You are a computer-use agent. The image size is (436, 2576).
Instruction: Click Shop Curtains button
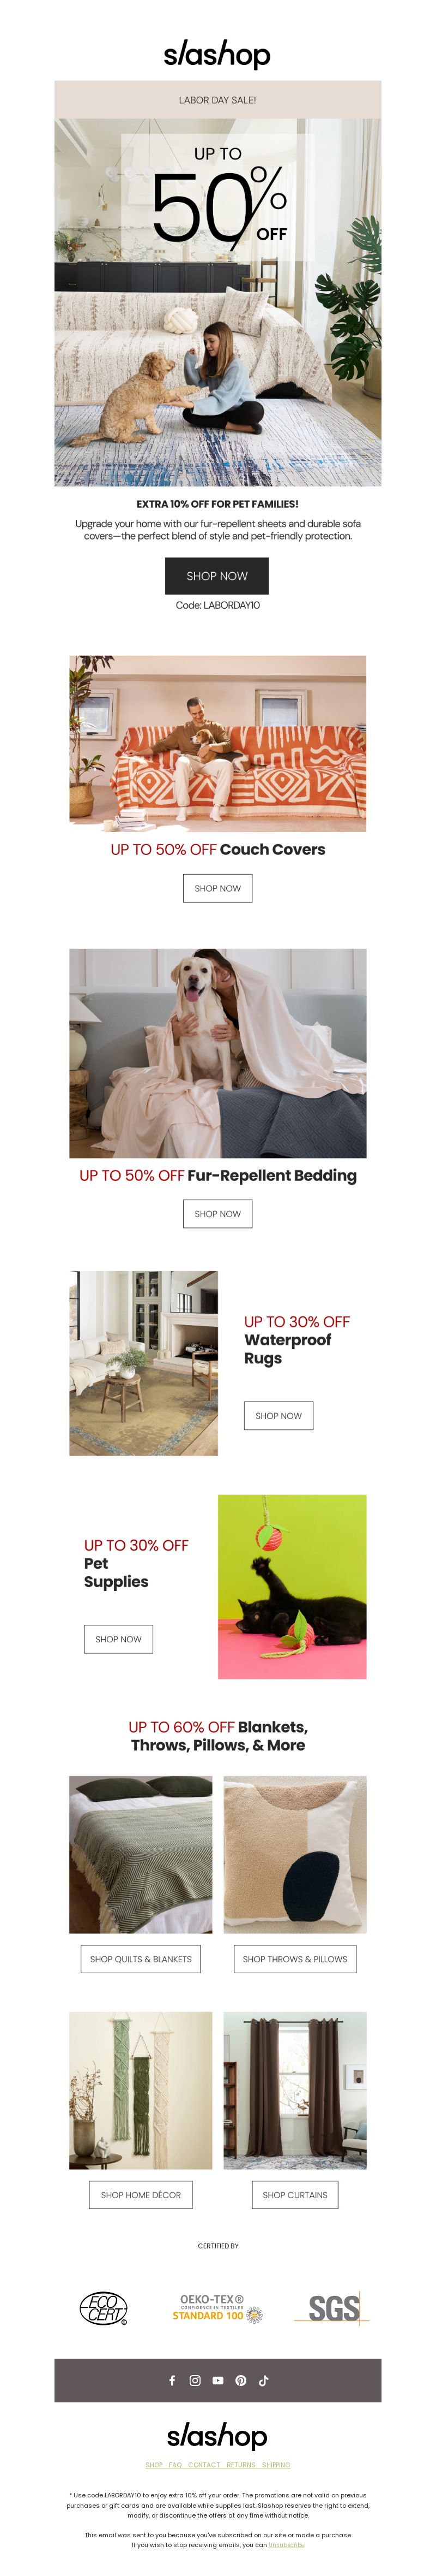click(x=295, y=2195)
